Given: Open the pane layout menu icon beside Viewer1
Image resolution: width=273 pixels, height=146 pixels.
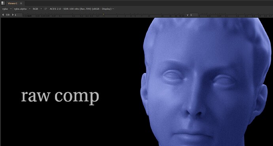Looking at the screenshot, I should (x=3, y=3).
